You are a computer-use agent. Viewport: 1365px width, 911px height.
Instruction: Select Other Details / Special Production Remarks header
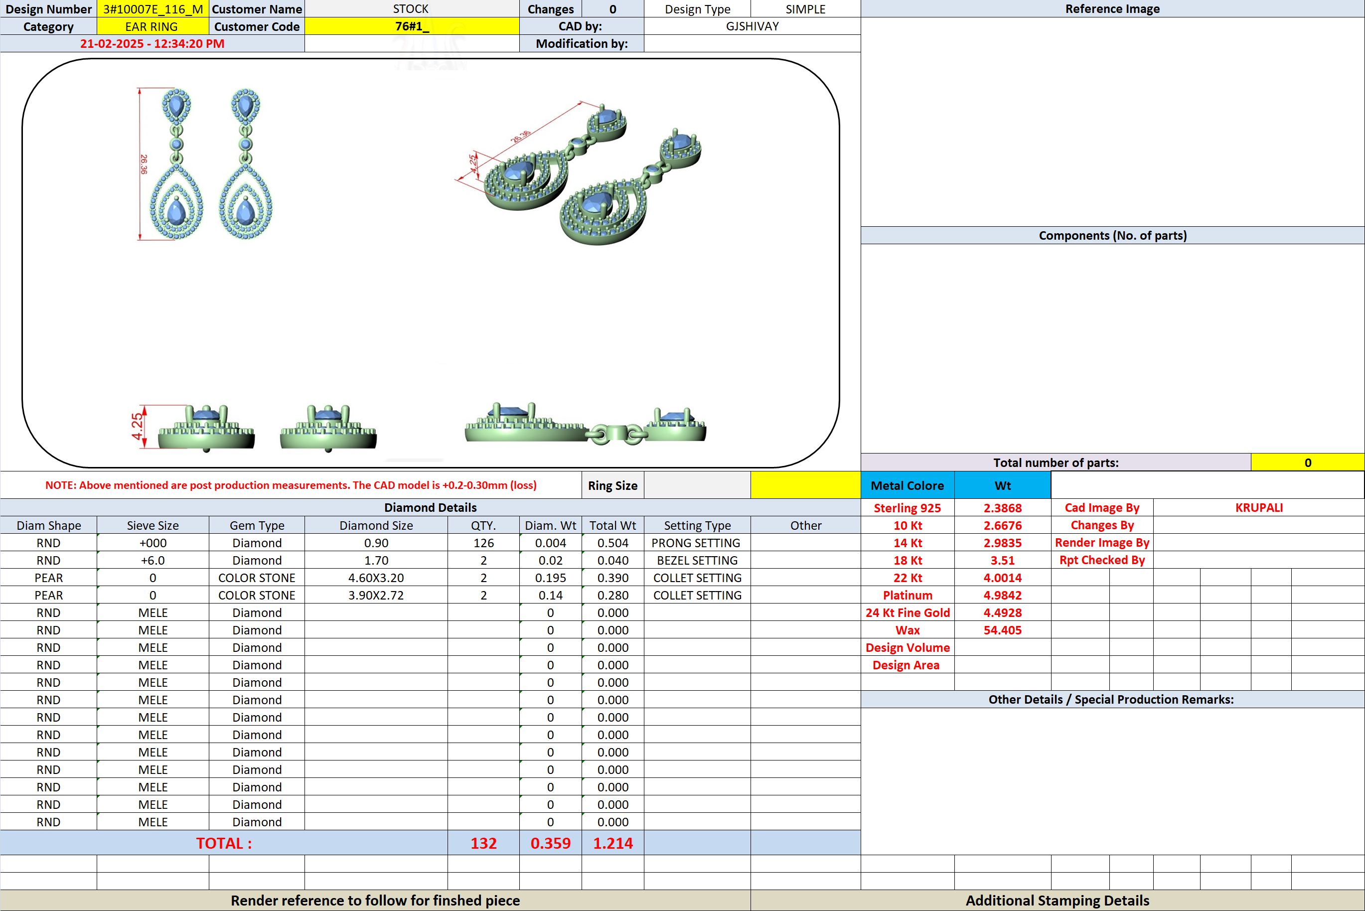tap(1112, 699)
